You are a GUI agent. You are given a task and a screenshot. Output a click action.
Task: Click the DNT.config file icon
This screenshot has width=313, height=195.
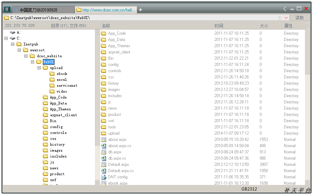click(x=103, y=177)
